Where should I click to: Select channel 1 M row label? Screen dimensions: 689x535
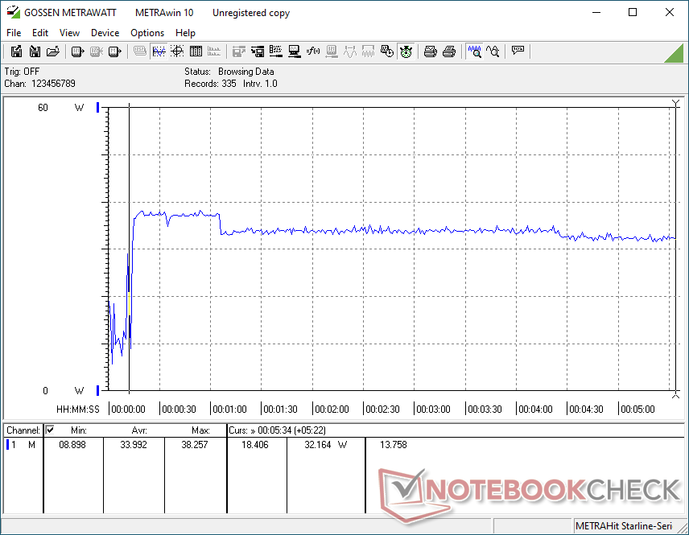click(x=21, y=444)
